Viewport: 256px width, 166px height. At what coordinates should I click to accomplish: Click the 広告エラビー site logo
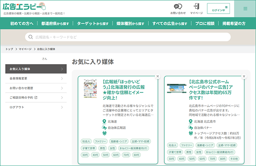pyautogui.click(x=24, y=6)
